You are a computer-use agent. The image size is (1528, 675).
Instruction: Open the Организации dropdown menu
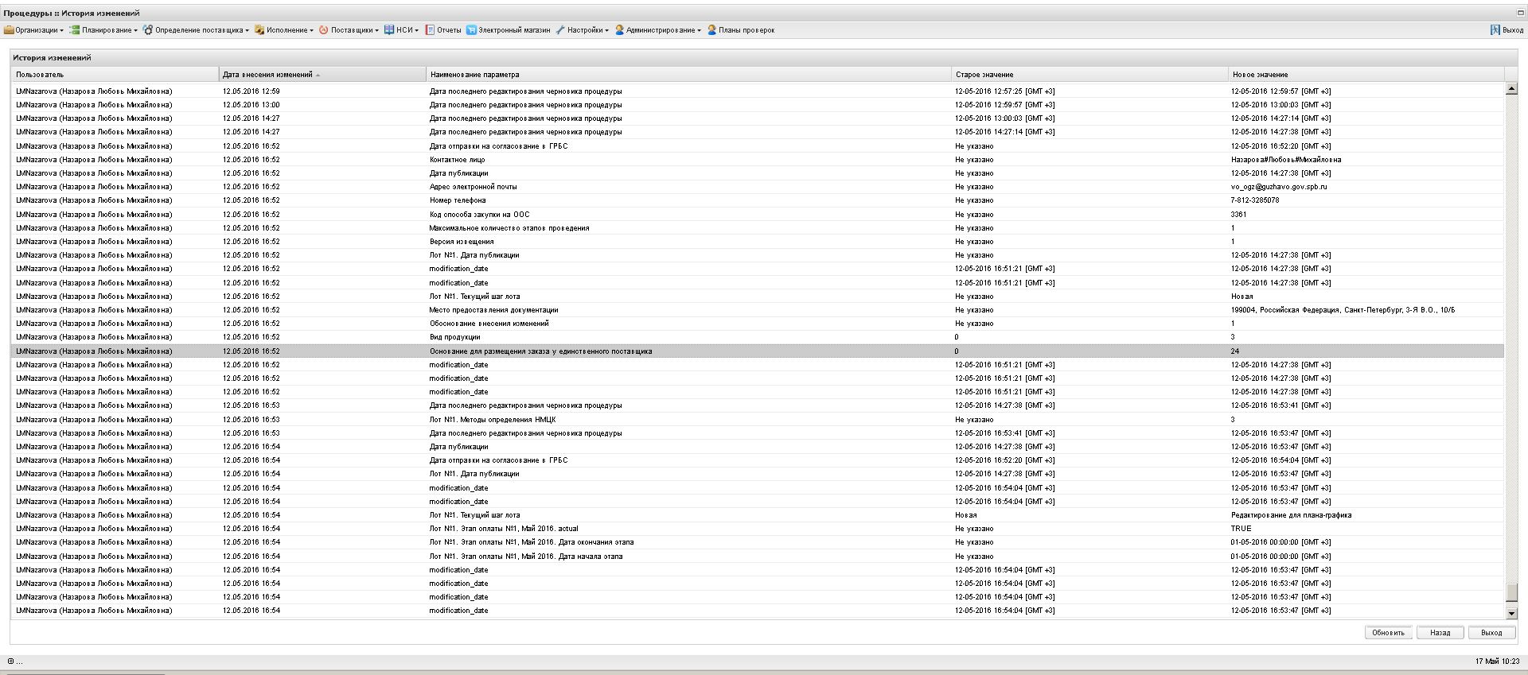click(33, 30)
